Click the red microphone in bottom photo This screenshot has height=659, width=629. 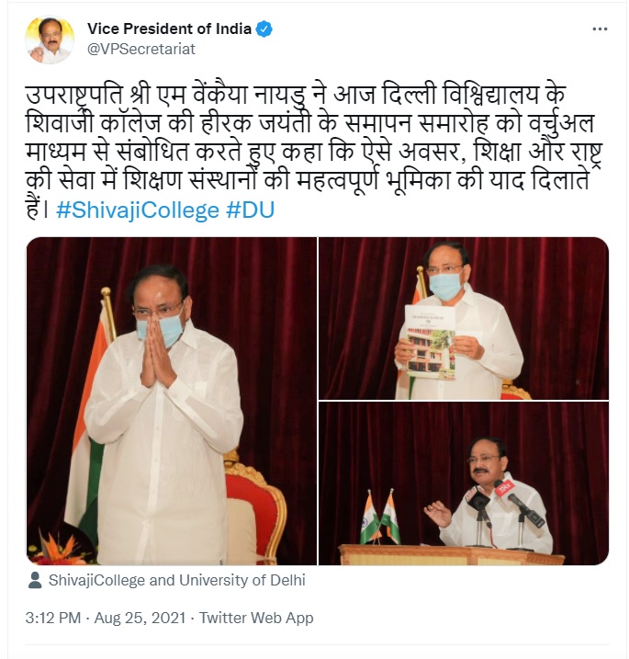pos(505,489)
